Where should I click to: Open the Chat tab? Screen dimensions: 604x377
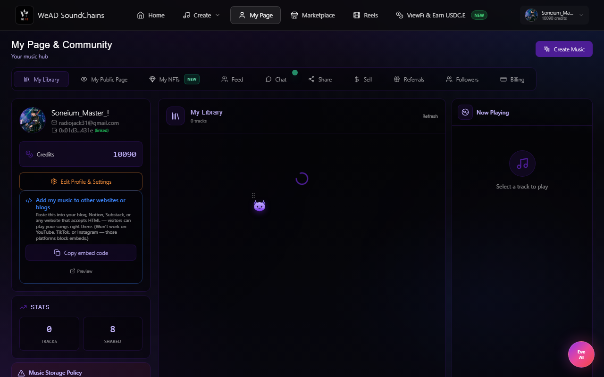(x=276, y=79)
